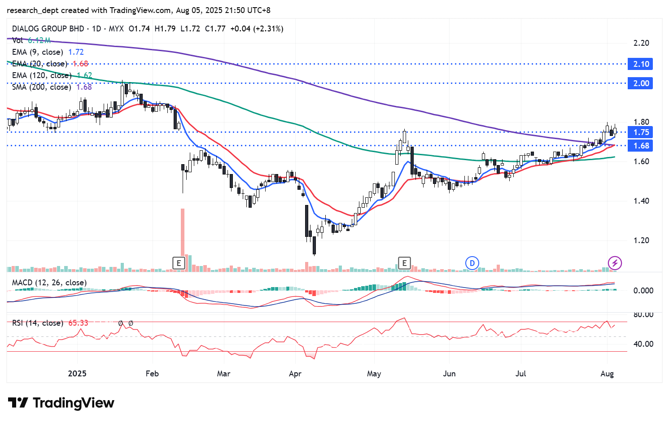Click the EMA (120, close) indicator label
Image resolution: width=669 pixels, height=423 pixels.
click(x=42, y=75)
